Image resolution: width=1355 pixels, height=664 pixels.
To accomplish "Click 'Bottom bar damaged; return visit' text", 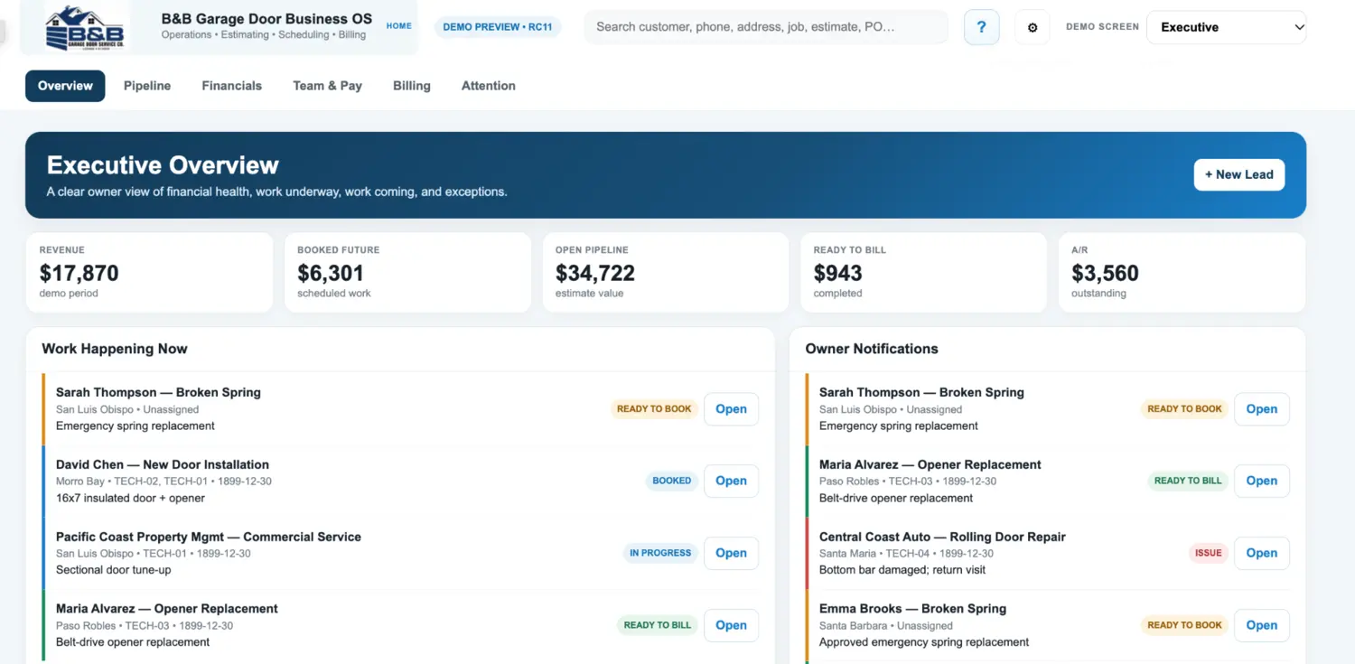I will tap(902, 570).
